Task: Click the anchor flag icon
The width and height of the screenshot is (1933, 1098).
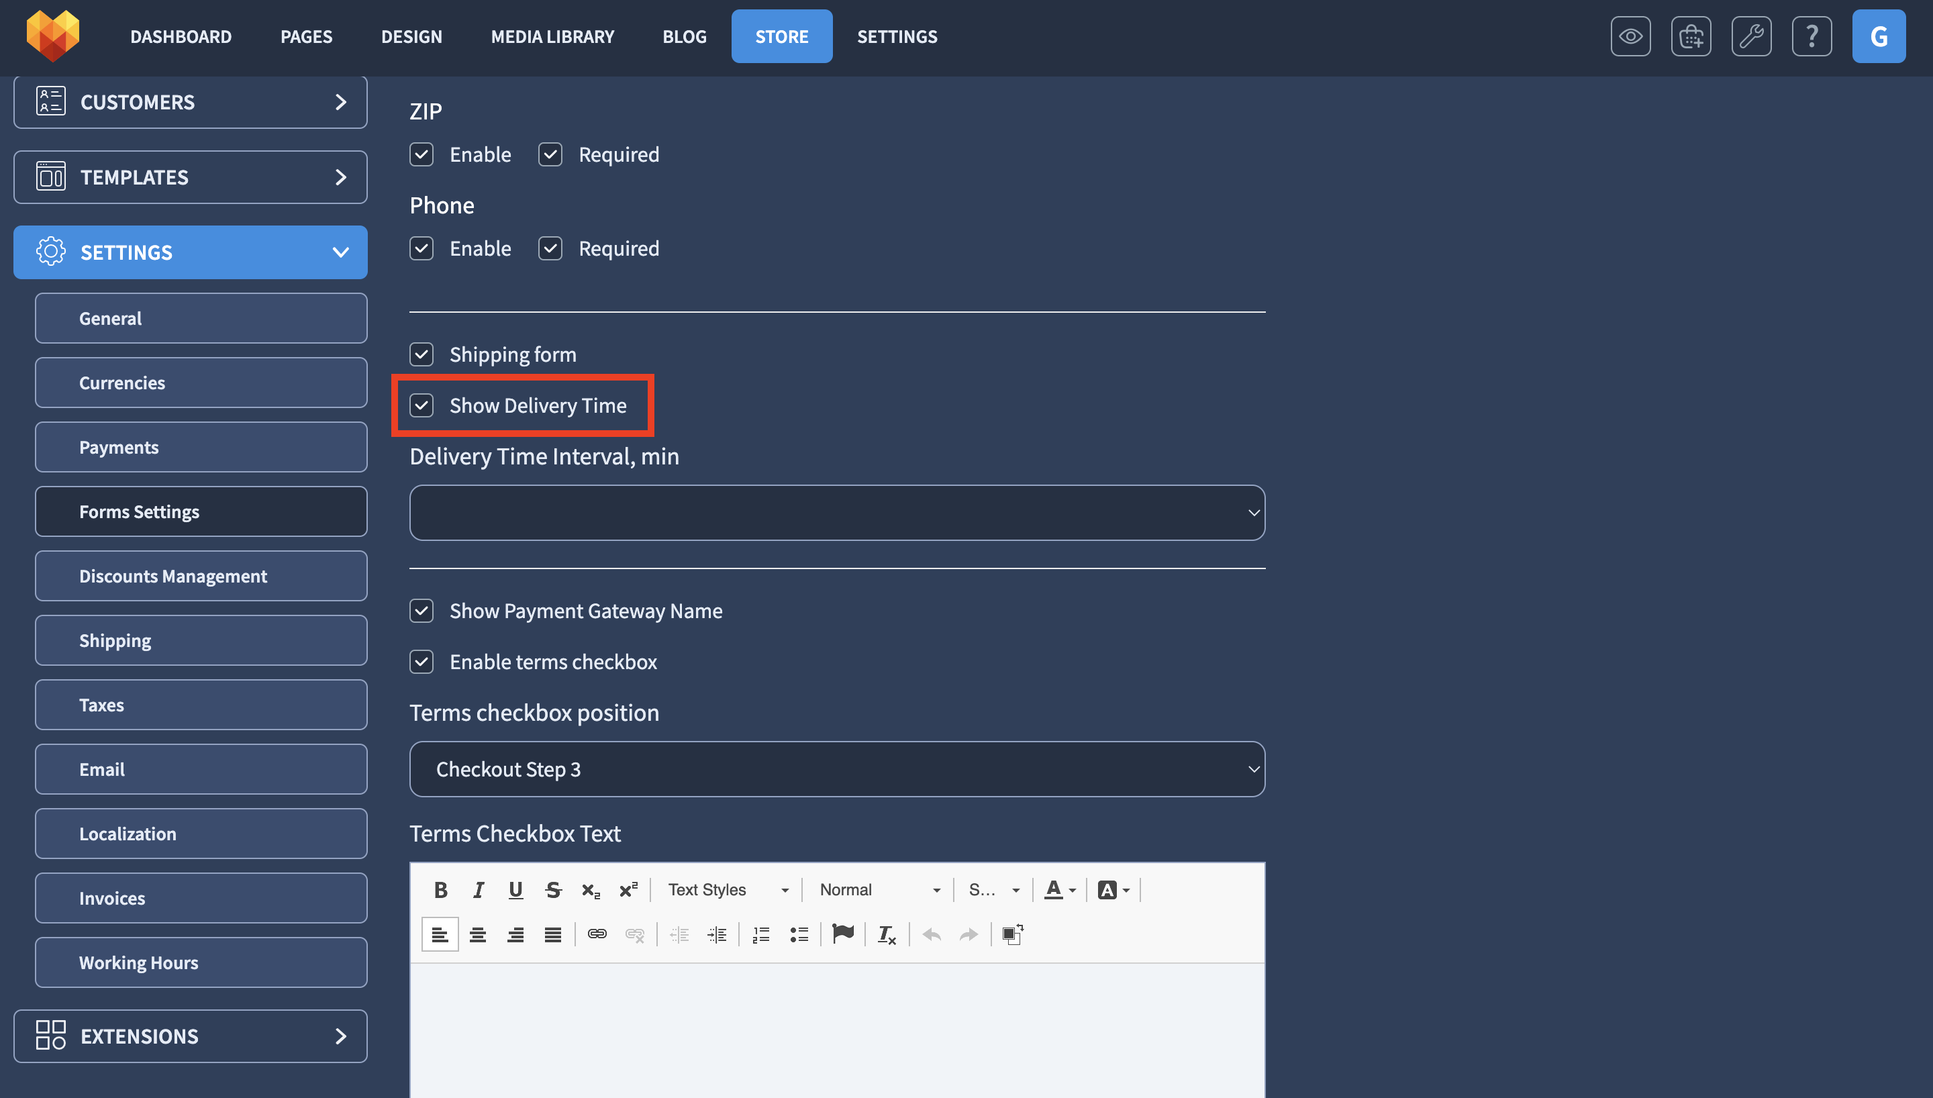Action: [x=843, y=935]
